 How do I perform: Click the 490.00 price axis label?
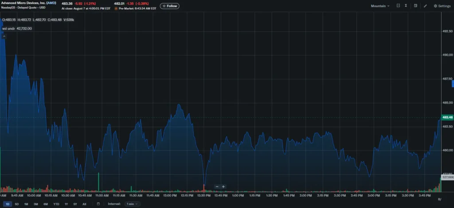pos(448,55)
